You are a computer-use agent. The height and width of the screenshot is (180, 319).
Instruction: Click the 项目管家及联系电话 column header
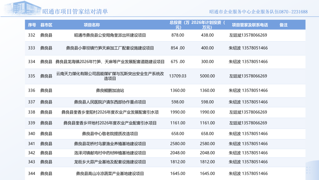(x=250, y=25)
